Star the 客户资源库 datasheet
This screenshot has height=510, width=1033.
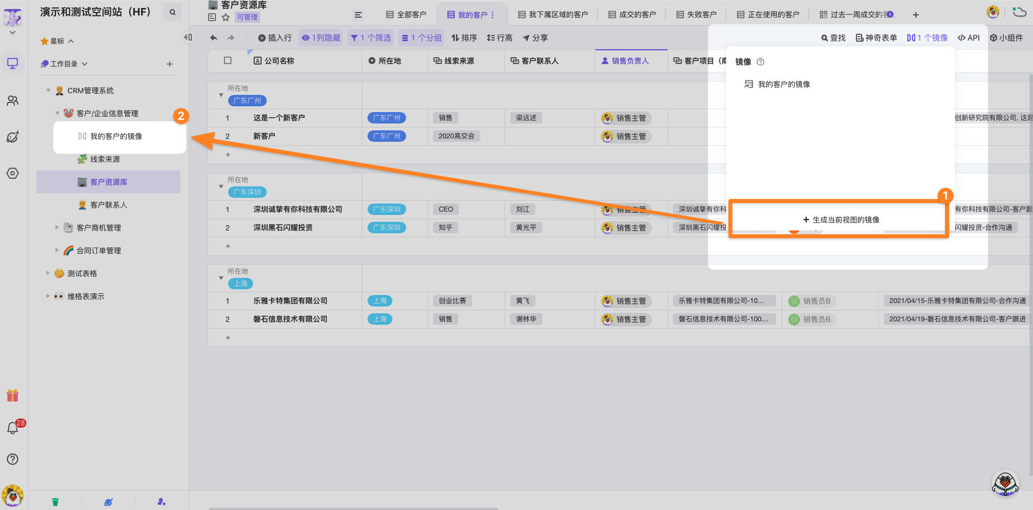pos(226,17)
